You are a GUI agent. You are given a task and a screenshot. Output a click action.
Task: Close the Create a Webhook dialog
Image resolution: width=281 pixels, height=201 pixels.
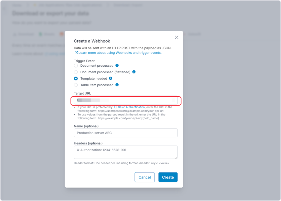177,37
